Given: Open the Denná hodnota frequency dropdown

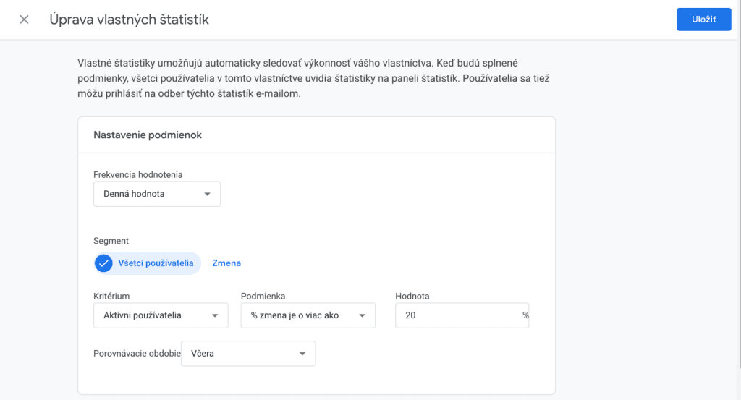Looking at the screenshot, I should 157,194.
